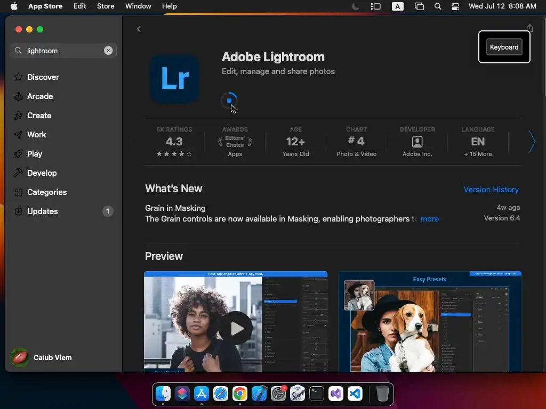The image size is (546, 409).
Task: Open Spotlight search in menu bar
Action: tap(438, 6)
